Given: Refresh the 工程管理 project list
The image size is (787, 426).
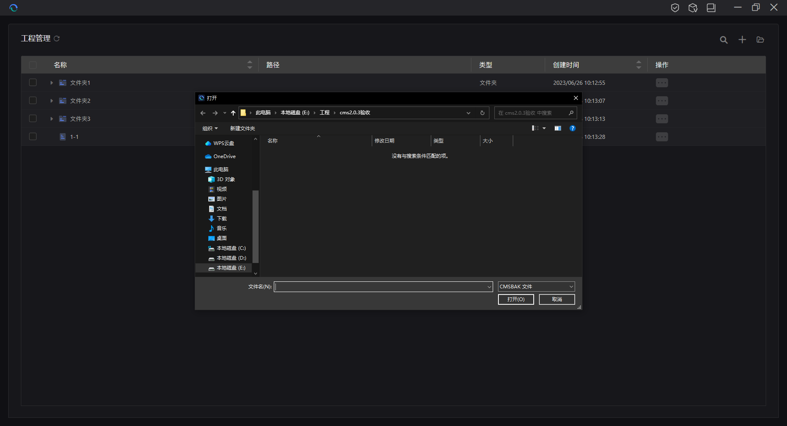Looking at the screenshot, I should [57, 39].
